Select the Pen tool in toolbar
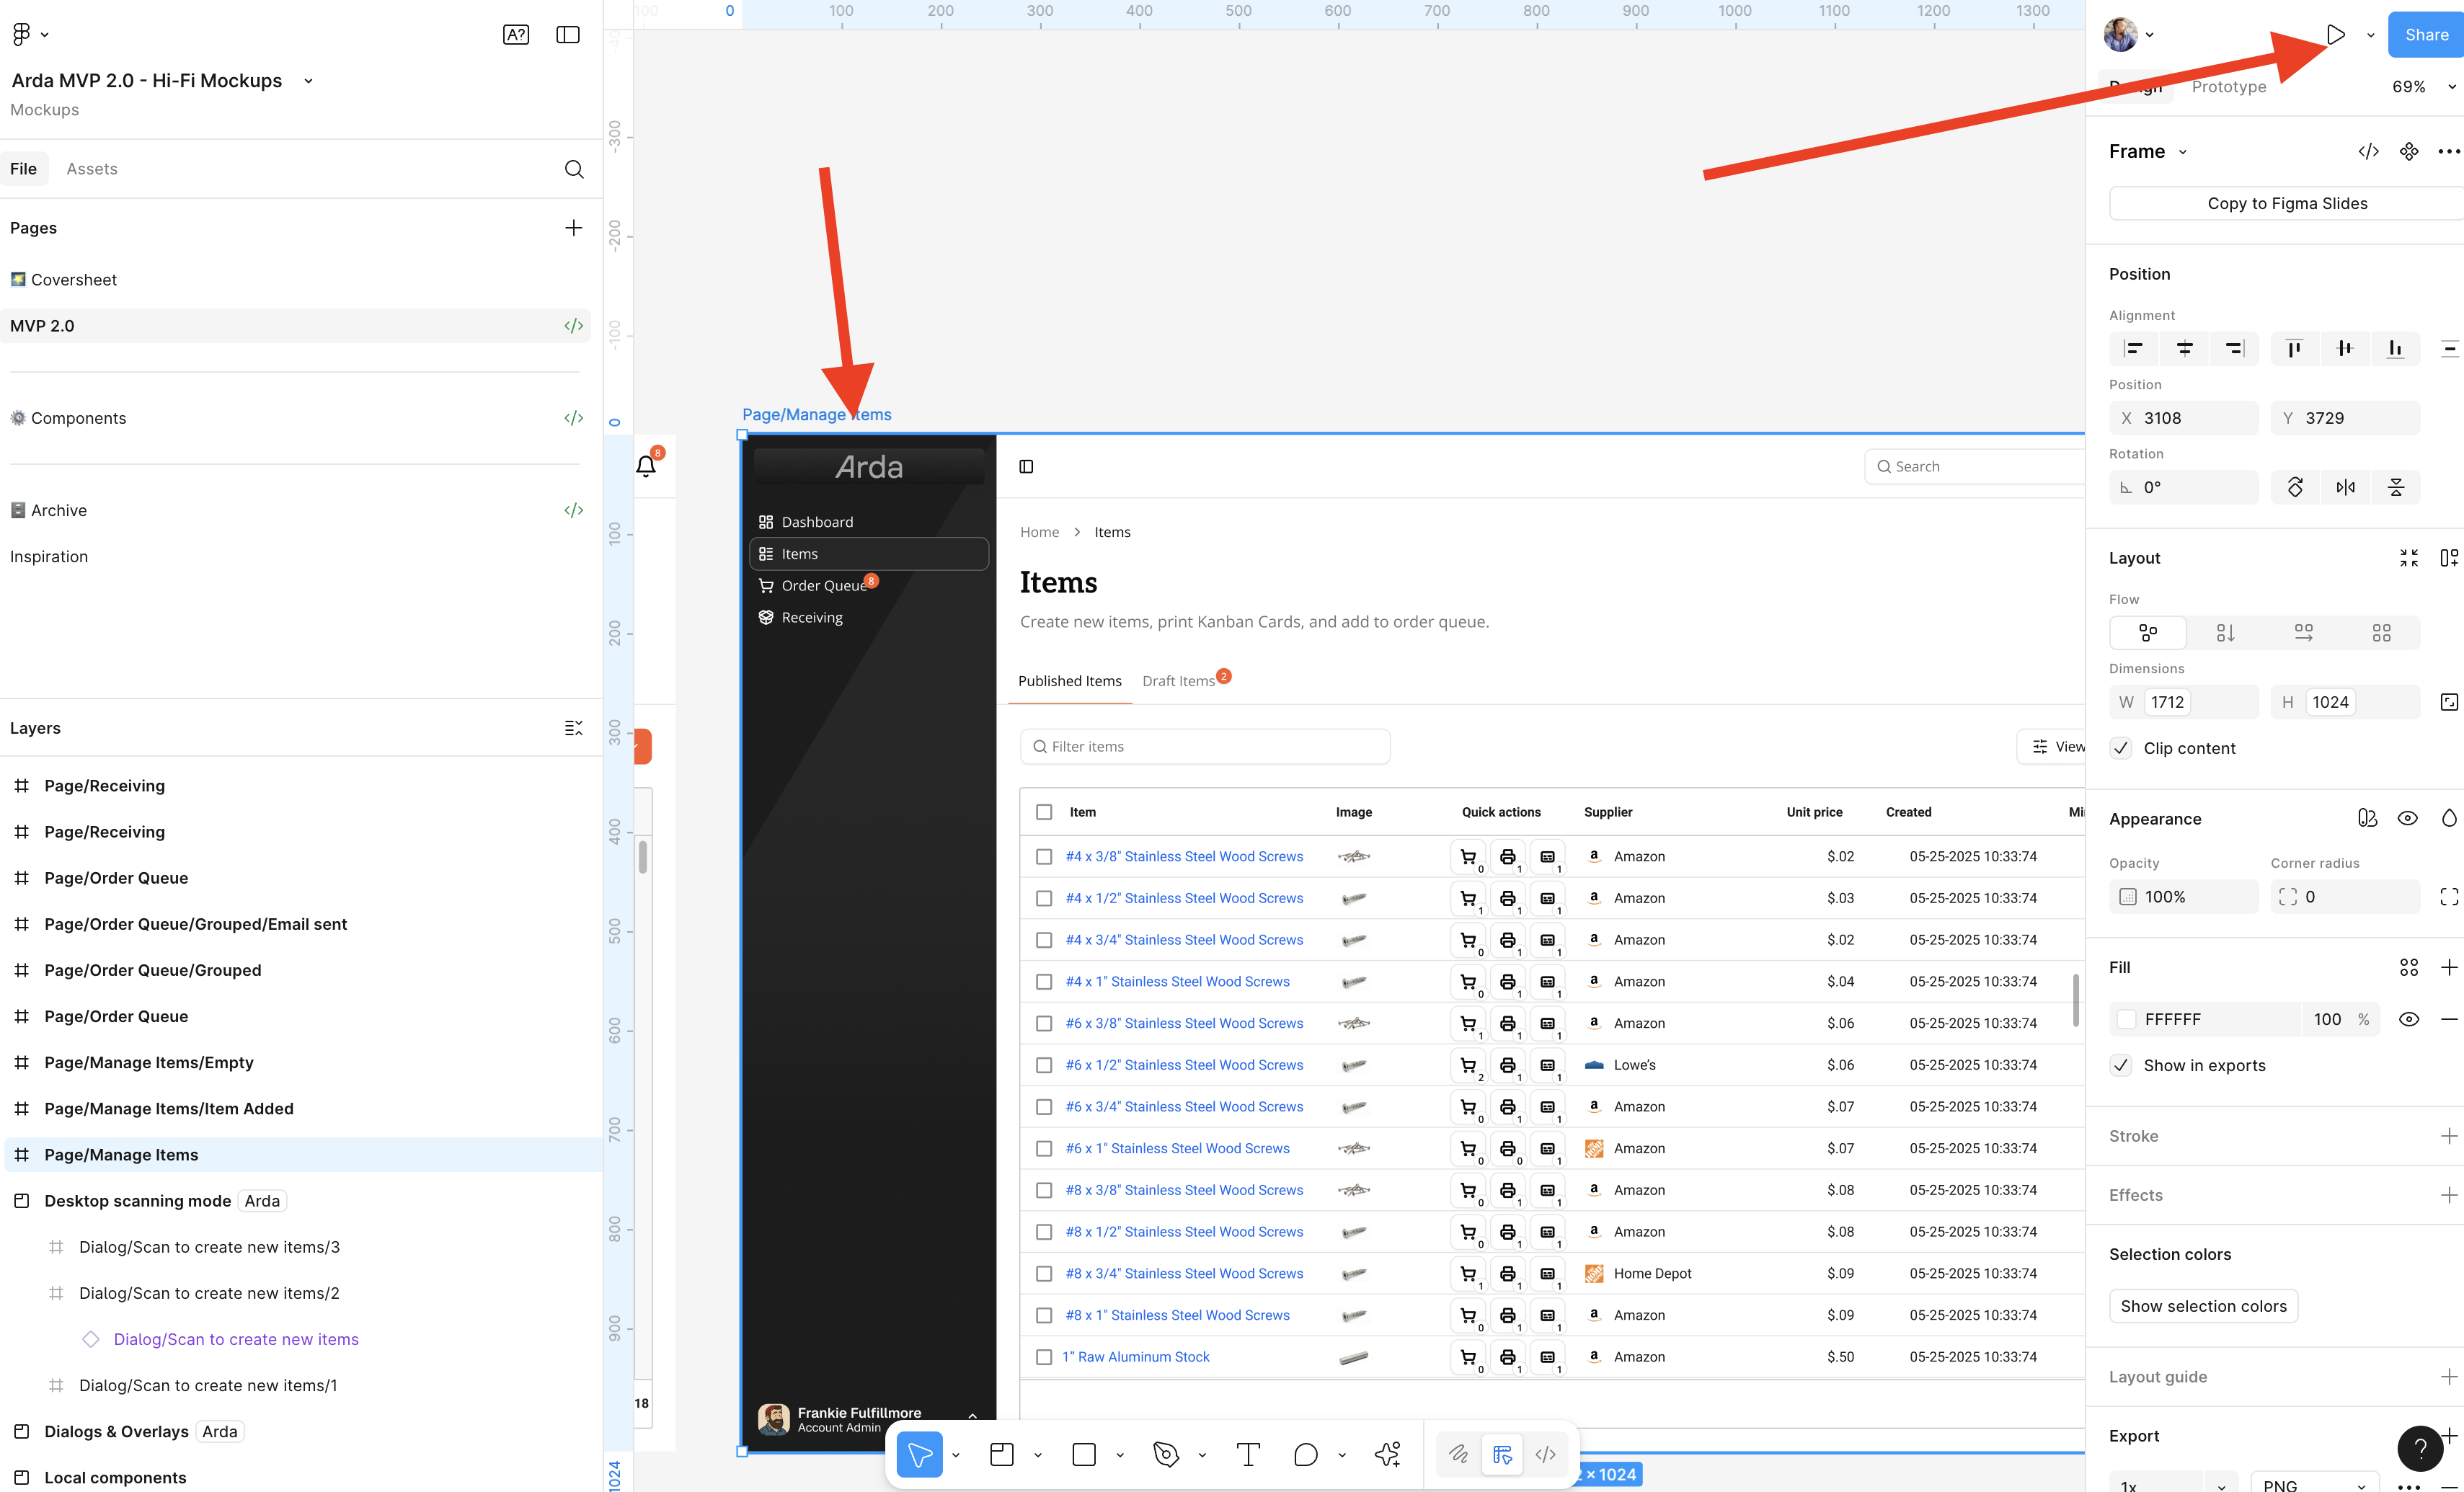The width and height of the screenshot is (2464, 1492). point(1165,1455)
